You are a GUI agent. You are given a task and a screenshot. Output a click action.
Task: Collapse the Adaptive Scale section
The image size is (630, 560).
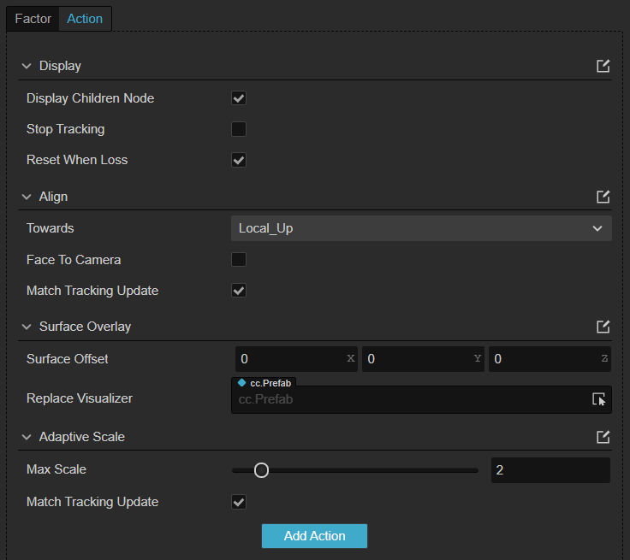[x=27, y=437]
